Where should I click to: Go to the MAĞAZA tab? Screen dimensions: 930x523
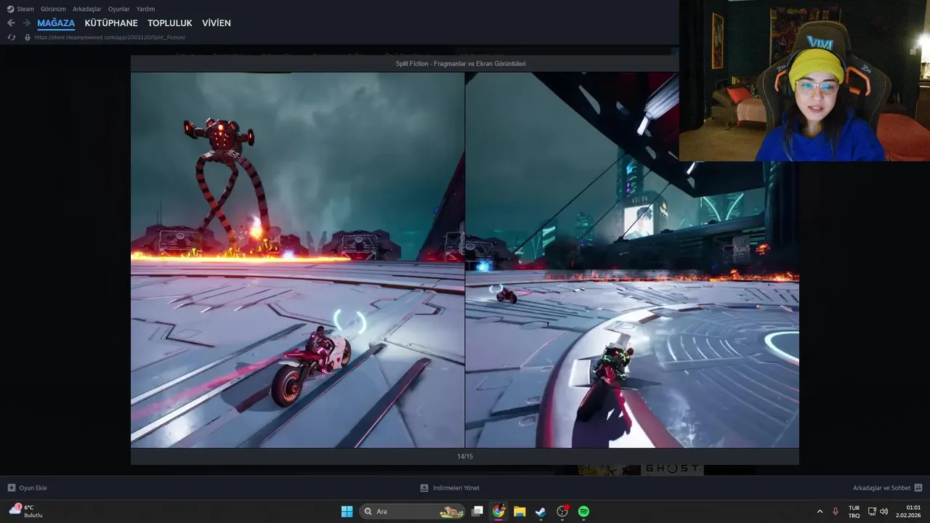point(56,23)
